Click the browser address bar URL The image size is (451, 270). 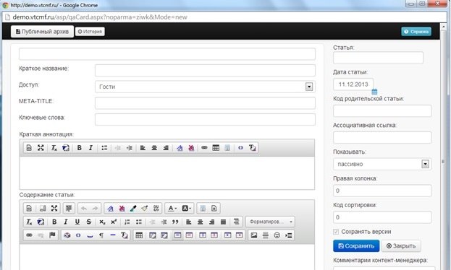tap(100, 17)
